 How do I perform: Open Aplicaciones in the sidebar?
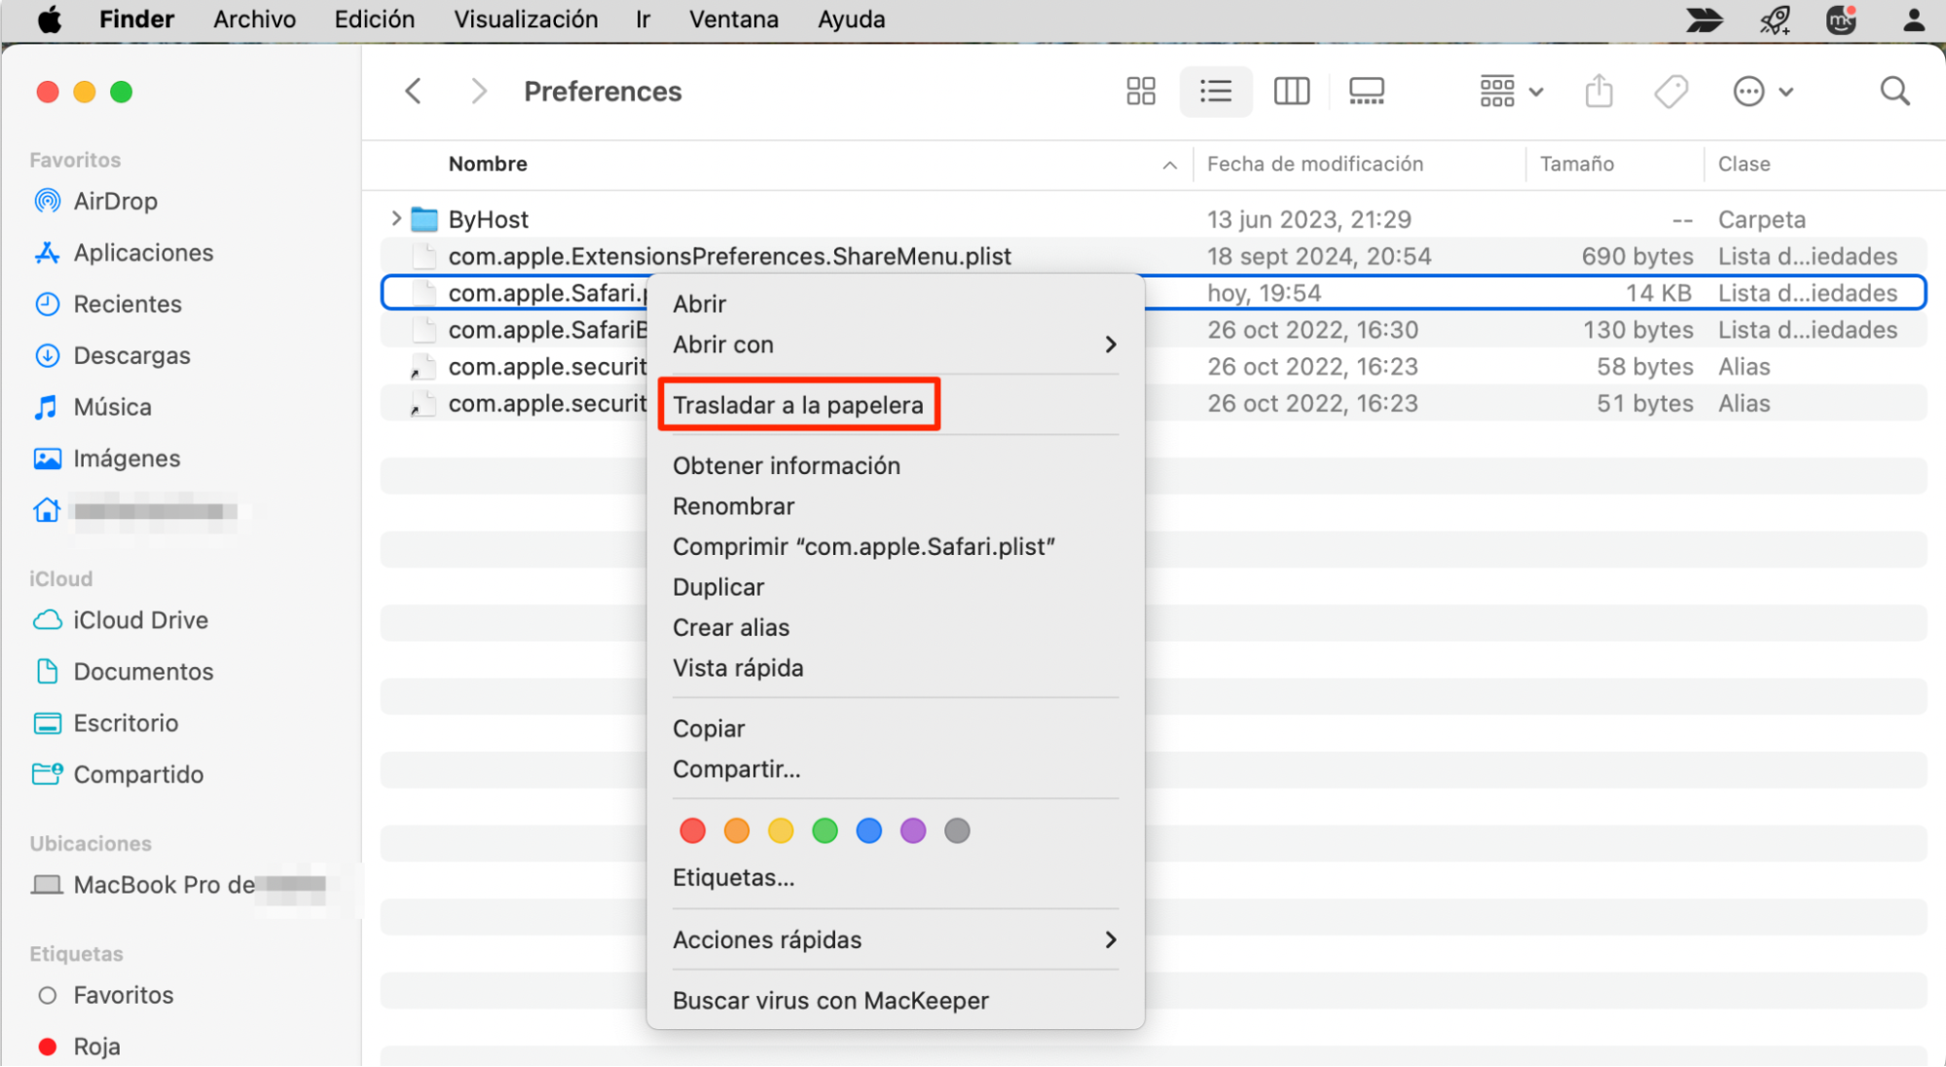click(x=123, y=253)
